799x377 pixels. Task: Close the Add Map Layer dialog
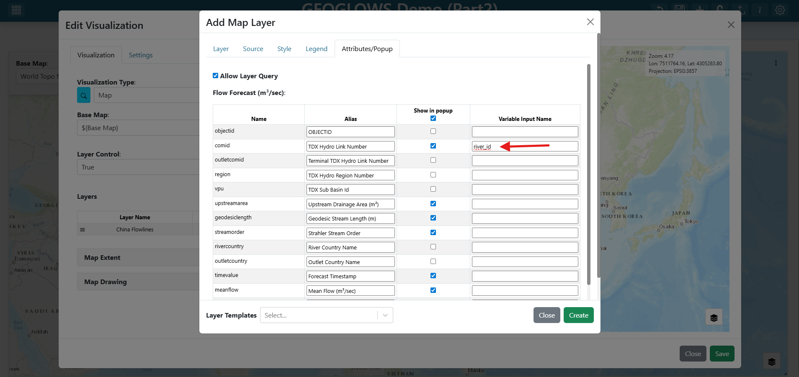click(590, 22)
